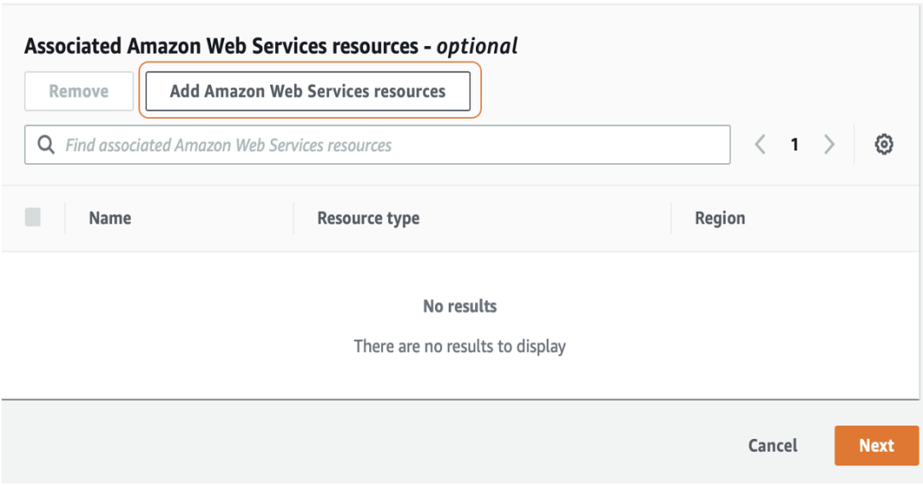Click the Add Amazon Web Services resources button
Image resolution: width=923 pixels, height=485 pixels.
[x=308, y=91]
